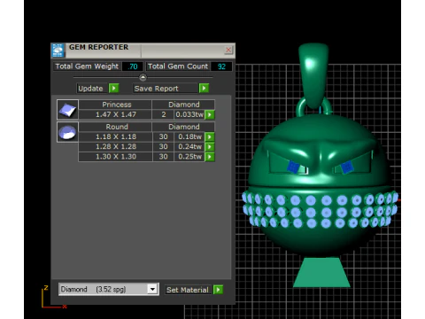
Task: Click the Total Gem Count label
Action: [178, 66]
